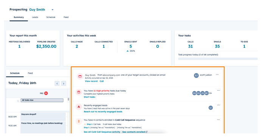Click the 11 high priority red text
261x137 pixels.
click(x=101, y=91)
